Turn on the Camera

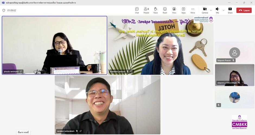tap(205, 10)
